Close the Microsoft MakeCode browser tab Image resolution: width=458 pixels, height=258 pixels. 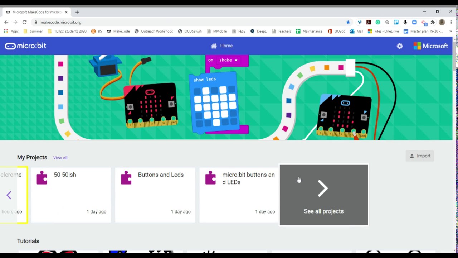(66, 12)
